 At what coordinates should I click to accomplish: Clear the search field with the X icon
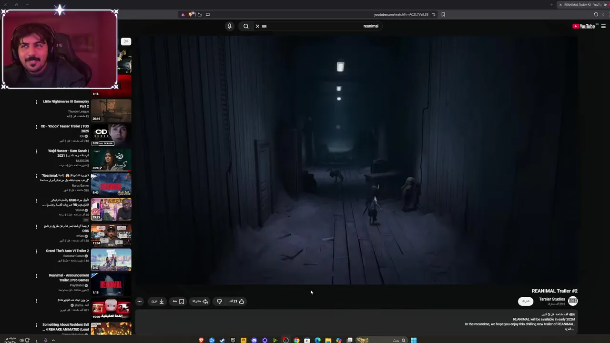pyautogui.click(x=257, y=26)
